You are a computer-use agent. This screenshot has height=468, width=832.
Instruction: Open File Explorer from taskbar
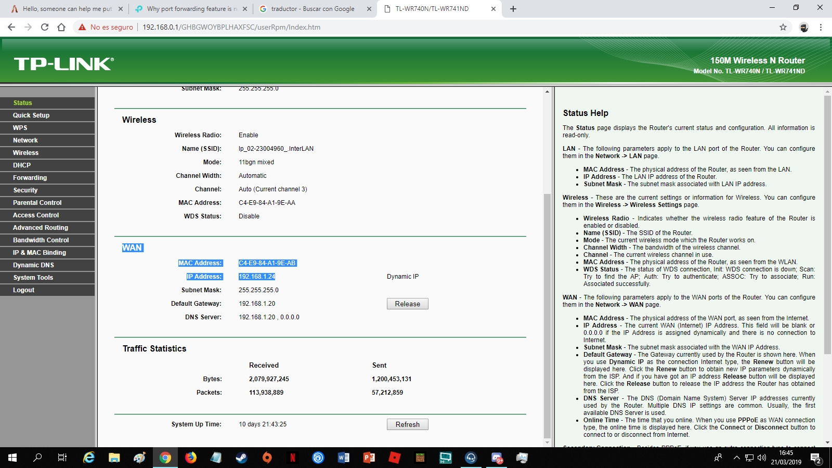(x=114, y=458)
